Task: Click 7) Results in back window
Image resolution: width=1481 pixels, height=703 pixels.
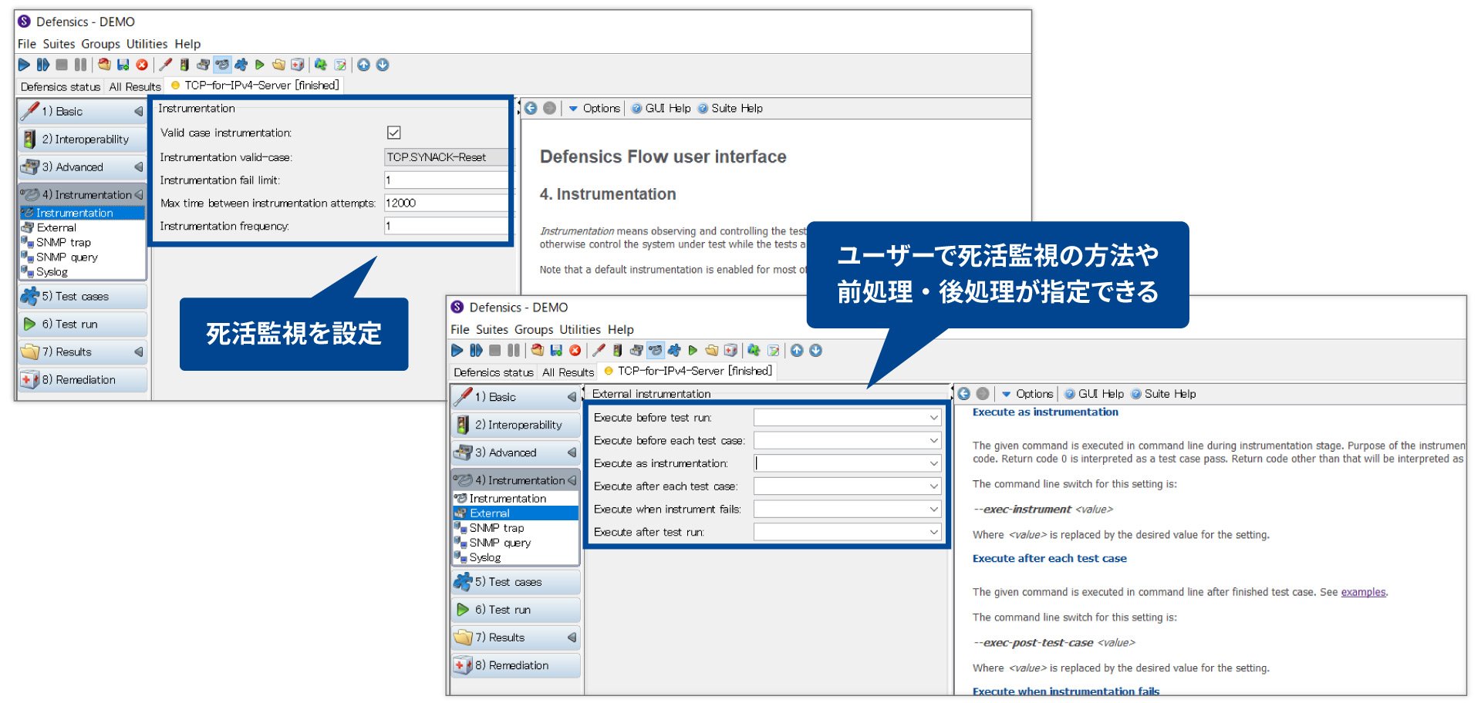Action: coord(83,352)
